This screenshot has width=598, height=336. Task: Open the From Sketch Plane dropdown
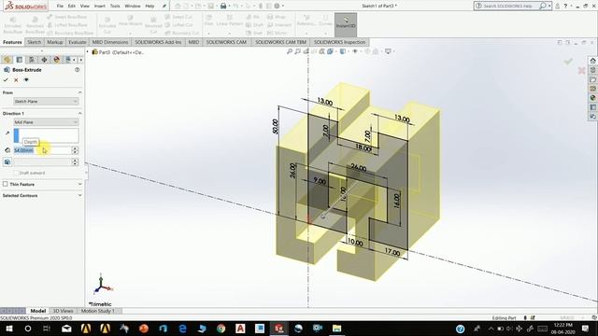[x=46, y=102]
